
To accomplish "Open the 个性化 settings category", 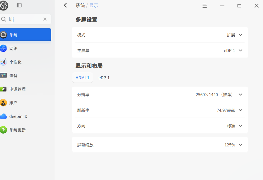I will pos(25,62).
